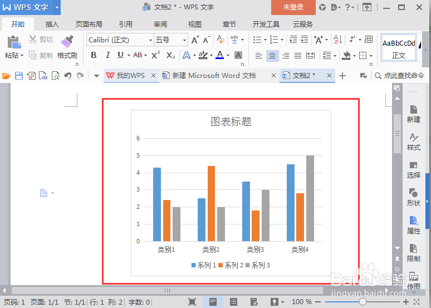
Task: Click the clear formatting eraser icon
Action: click(x=221, y=40)
